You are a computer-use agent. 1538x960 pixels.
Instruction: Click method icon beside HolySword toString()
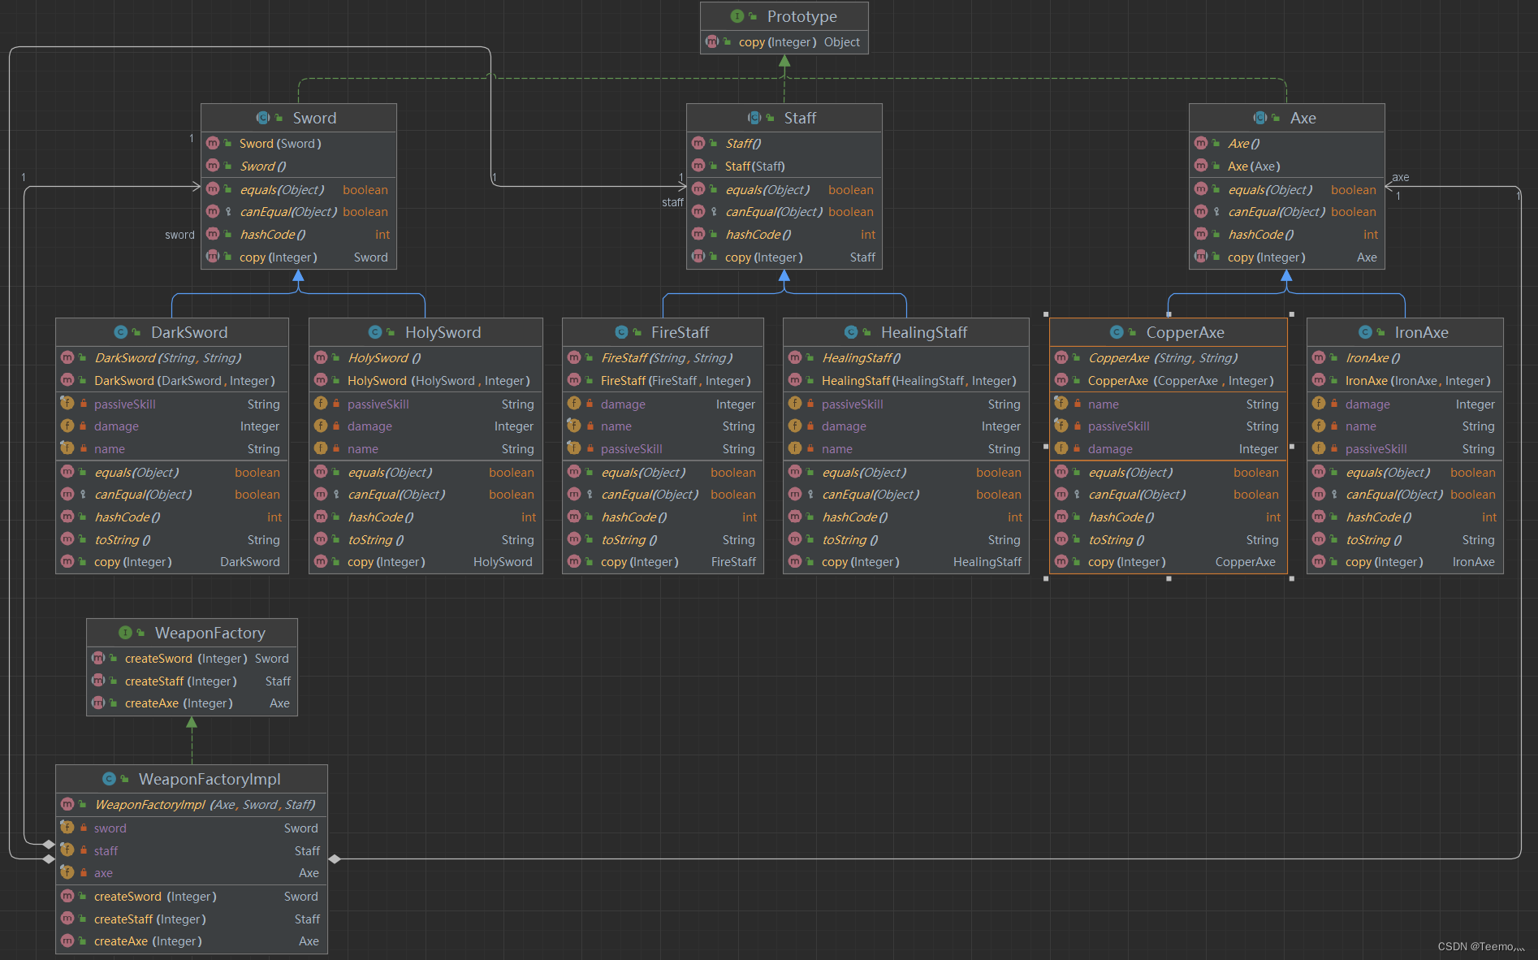321,539
